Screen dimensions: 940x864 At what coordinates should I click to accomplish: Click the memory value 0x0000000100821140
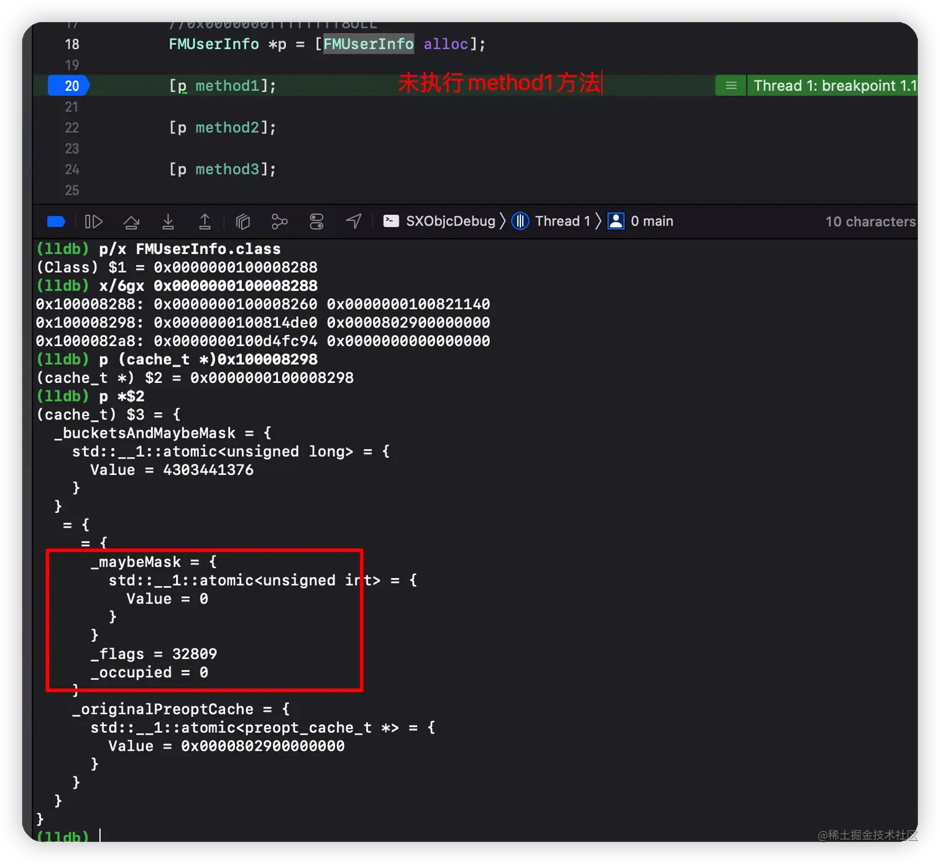(408, 305)
